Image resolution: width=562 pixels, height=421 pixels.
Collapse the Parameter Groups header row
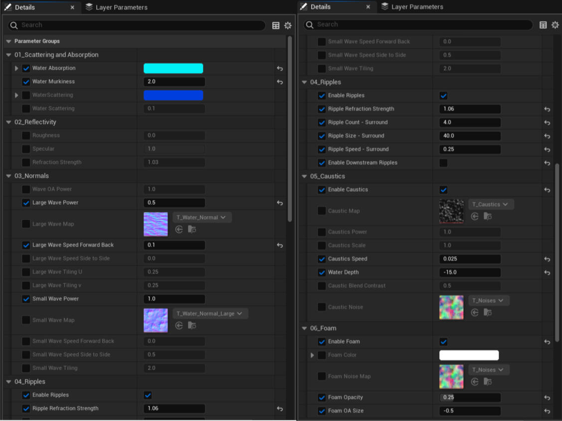pyautogui.click(x=8, y=41)
